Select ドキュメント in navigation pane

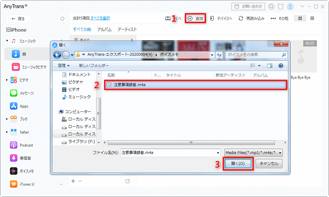pyautogui.click(x=77, y=75)
